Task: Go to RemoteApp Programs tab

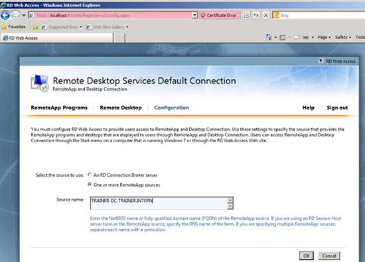Action: (x=59, y=108)
